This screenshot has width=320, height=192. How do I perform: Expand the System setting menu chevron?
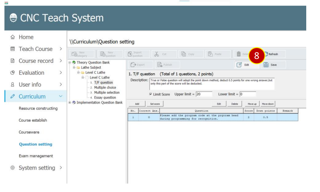click(x=61, y=168)
